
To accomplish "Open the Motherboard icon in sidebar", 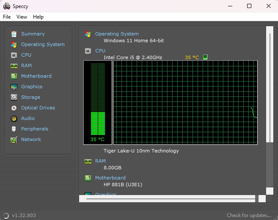I will click(14, 76).
